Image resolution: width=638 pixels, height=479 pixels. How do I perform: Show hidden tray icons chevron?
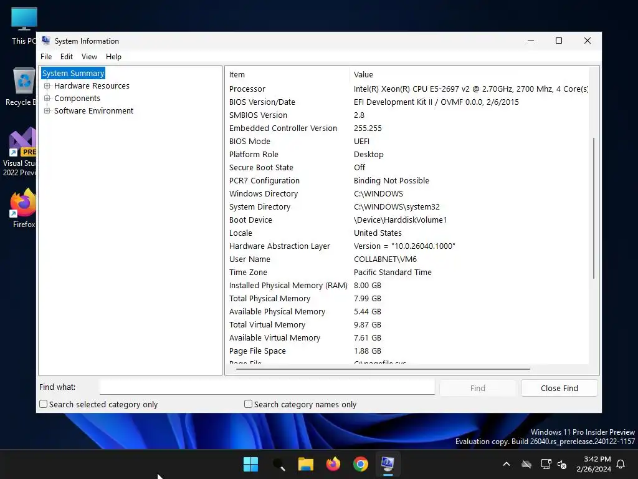(507, 464)
